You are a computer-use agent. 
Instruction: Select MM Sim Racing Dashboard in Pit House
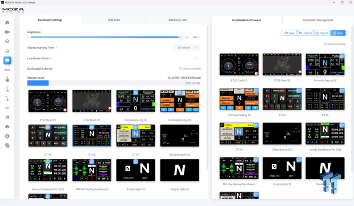pyautogui.click(x=239, y=168)
